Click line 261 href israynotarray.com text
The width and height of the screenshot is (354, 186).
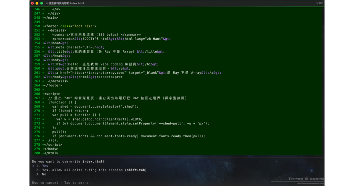tap(134, 73)
